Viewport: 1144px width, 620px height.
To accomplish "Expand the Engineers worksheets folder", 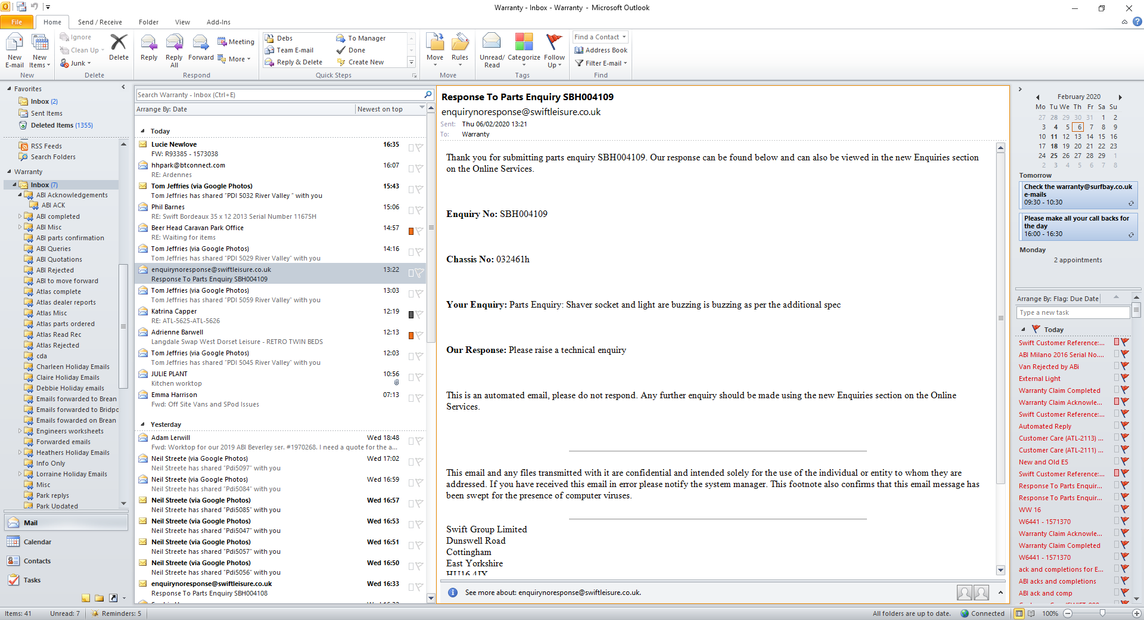I will click(20, 431).
